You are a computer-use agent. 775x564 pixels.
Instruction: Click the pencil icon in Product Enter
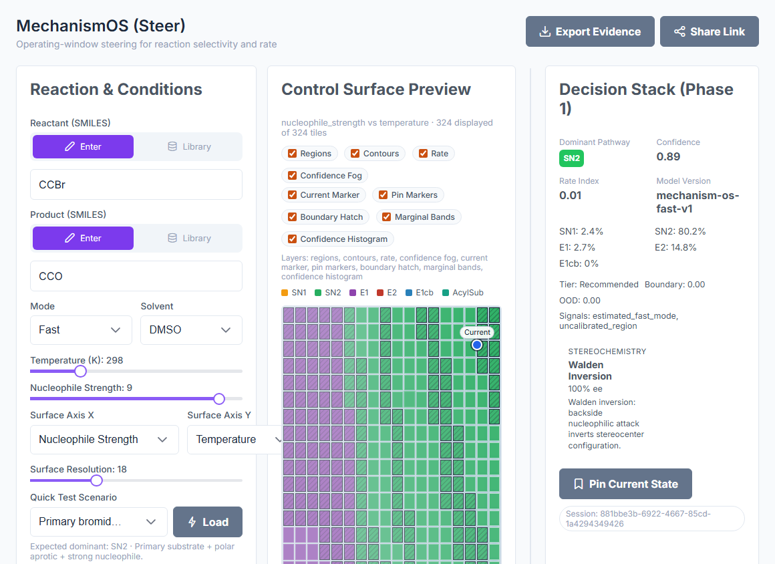point(69,239)
